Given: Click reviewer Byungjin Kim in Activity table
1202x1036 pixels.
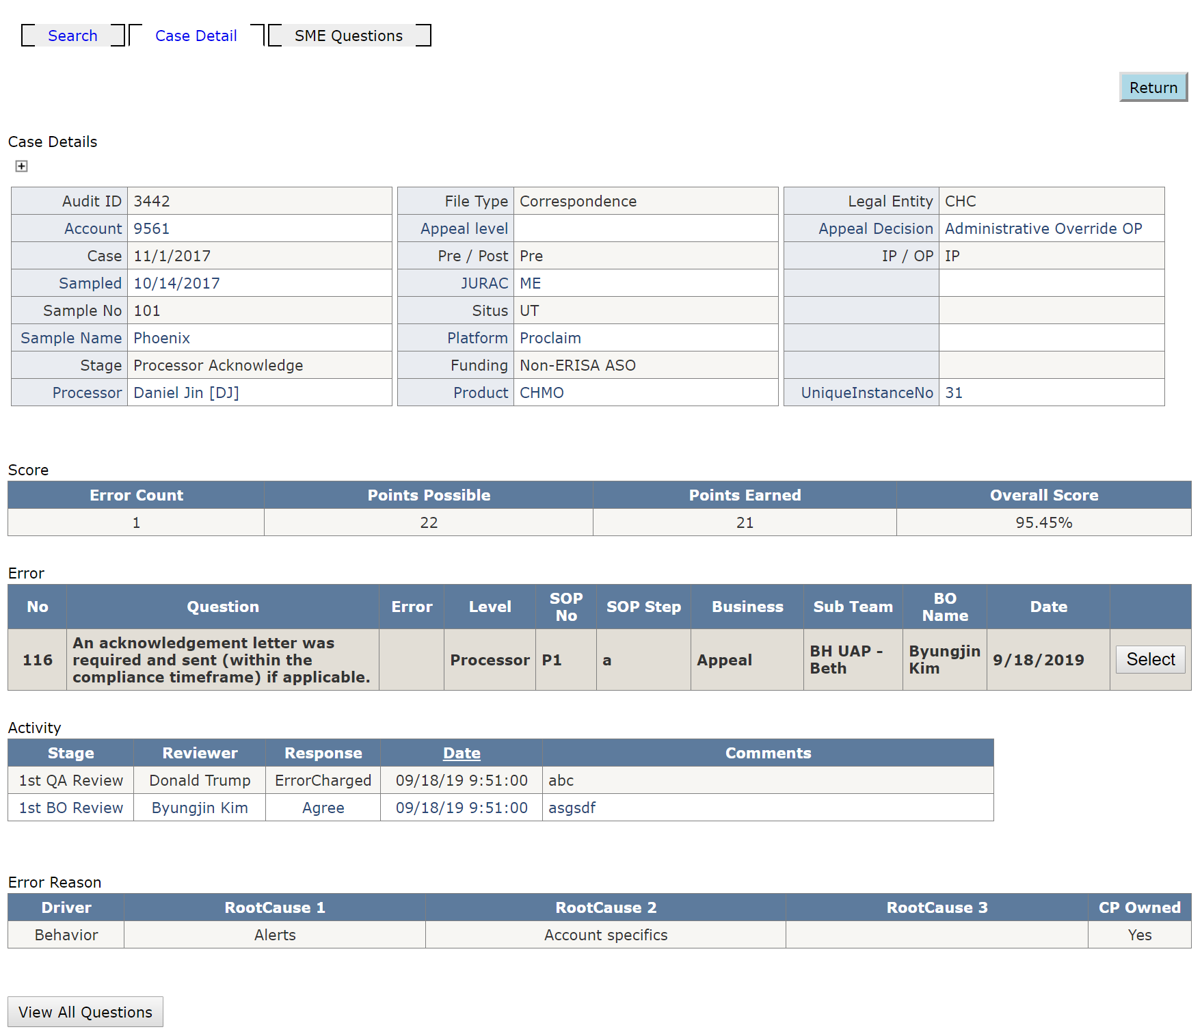Looking at the screenshot, I should tap(200, 808).
